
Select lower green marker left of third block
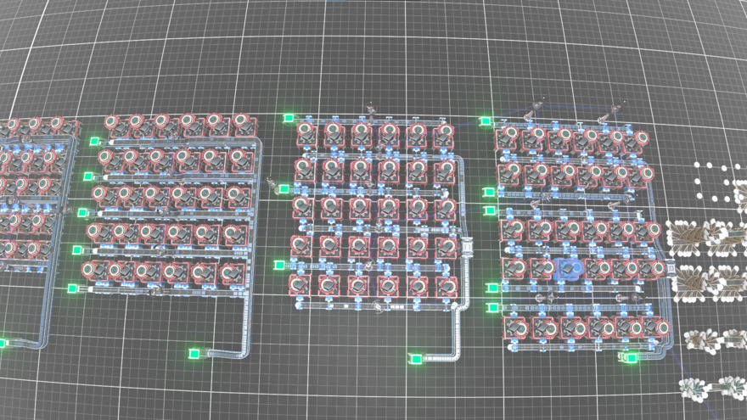coord(279,265)
